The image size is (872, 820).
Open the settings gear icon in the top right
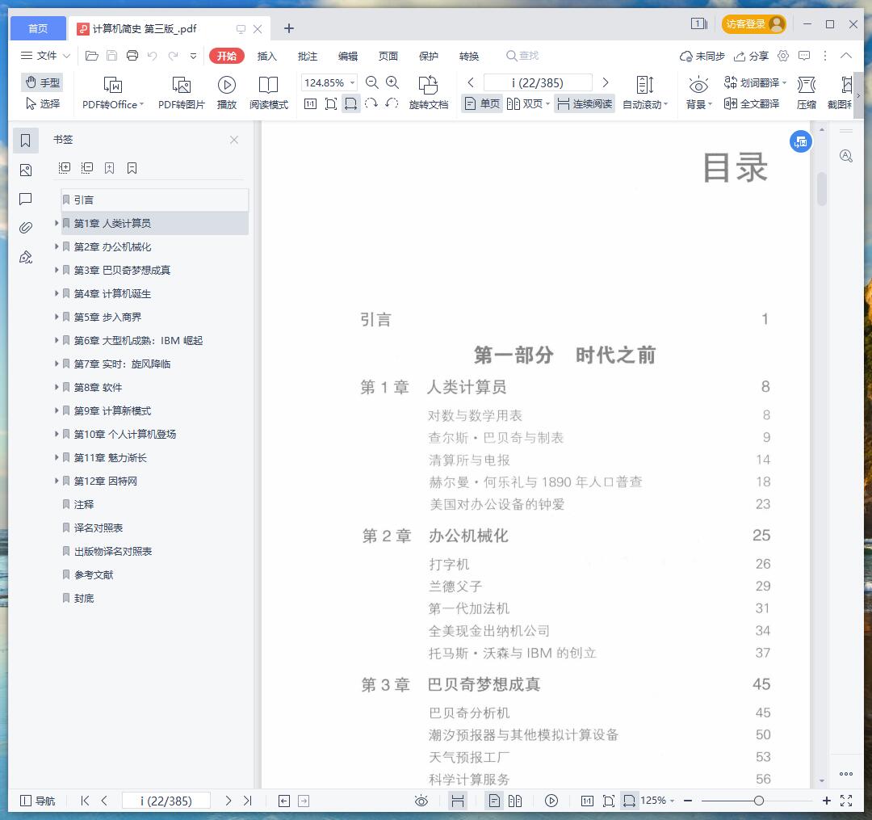[x=783, y=56]
